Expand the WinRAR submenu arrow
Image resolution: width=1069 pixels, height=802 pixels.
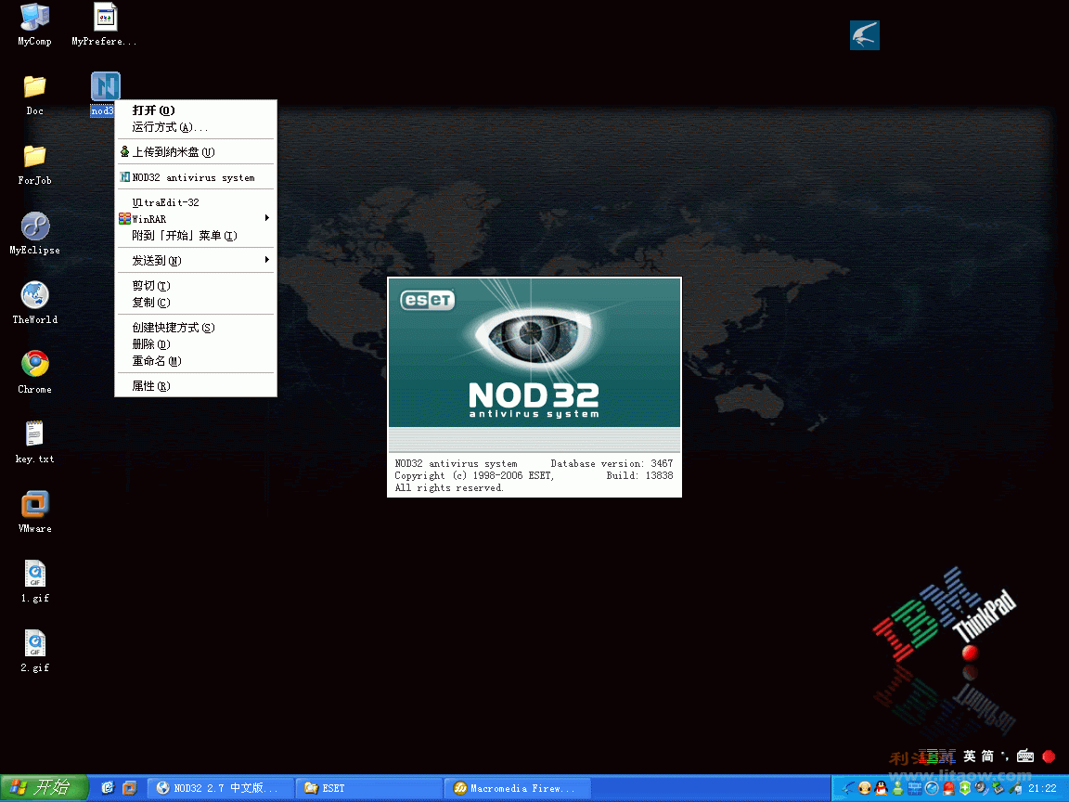click(x=266, y=218)
